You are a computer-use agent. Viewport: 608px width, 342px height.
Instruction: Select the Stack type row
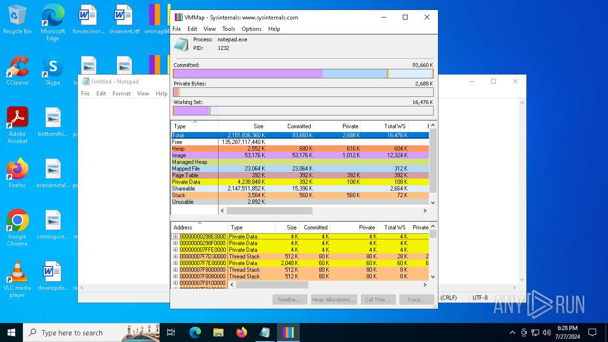(x=300, y=195)
